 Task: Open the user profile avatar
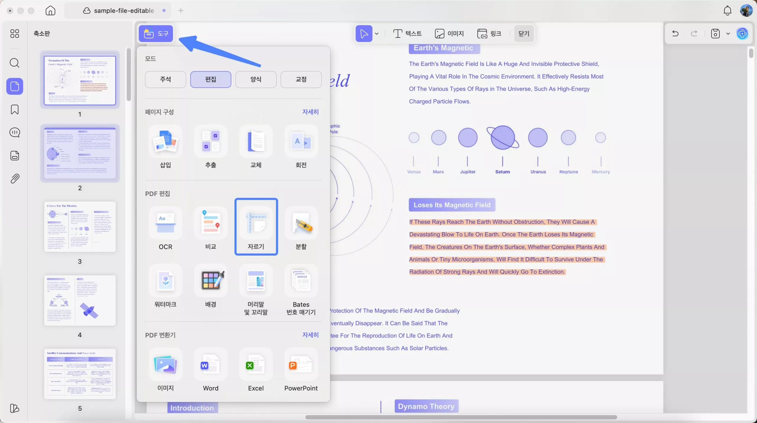click(746, 11)
